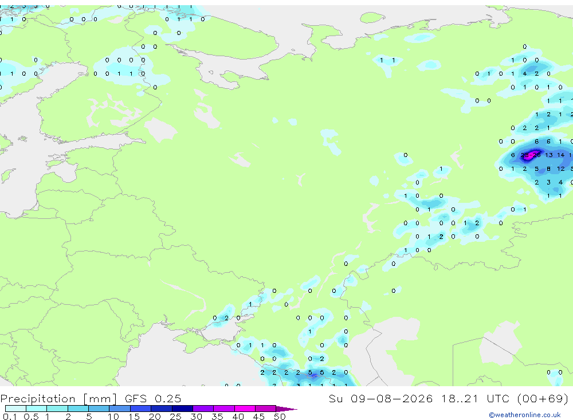This screenshot has height=420, width=573.
Task: Click the 0.5–1 mm legend color swatch
Action: click(x=37, y=409)
